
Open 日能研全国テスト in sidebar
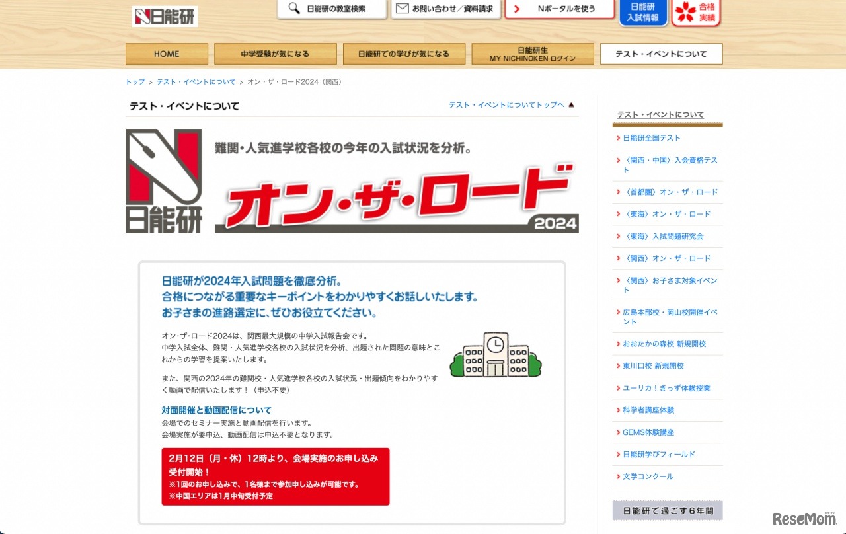652,138
